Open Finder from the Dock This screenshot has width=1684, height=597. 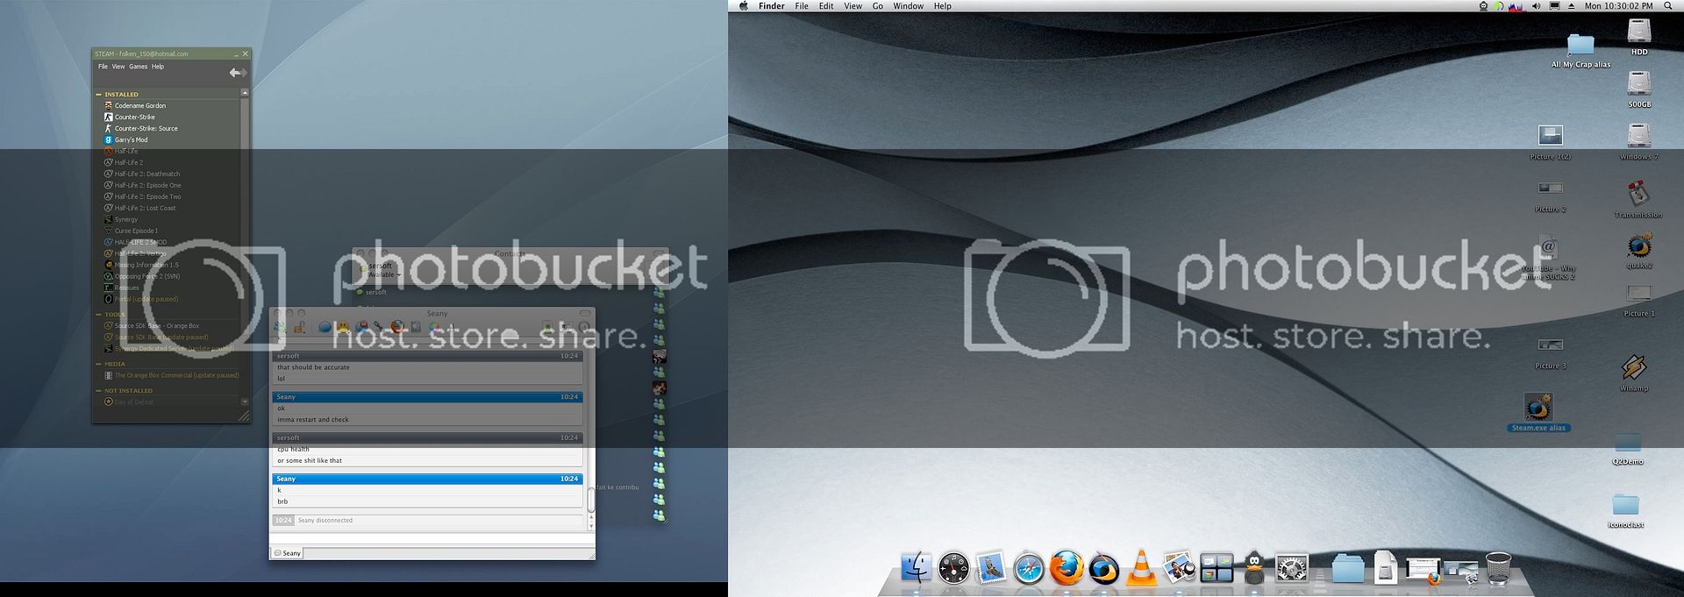916,567
